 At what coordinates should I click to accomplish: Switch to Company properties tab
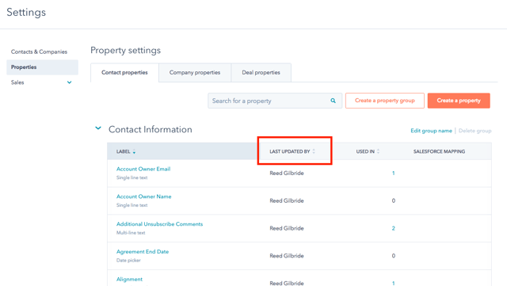coord(195,72)
